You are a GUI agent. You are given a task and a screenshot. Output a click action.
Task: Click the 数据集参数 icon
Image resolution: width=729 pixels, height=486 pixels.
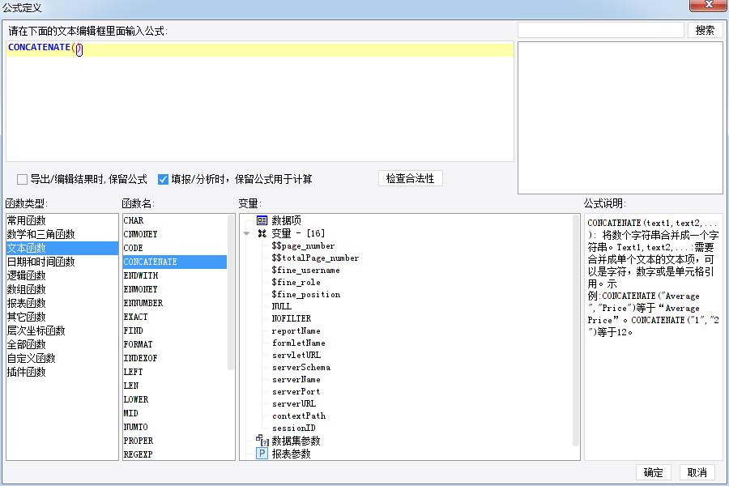point(262,441)
